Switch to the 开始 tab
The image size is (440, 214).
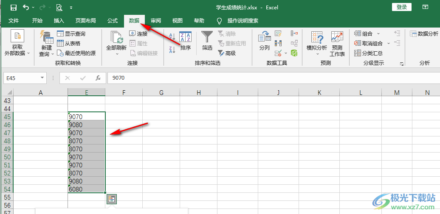pos(37,21)
